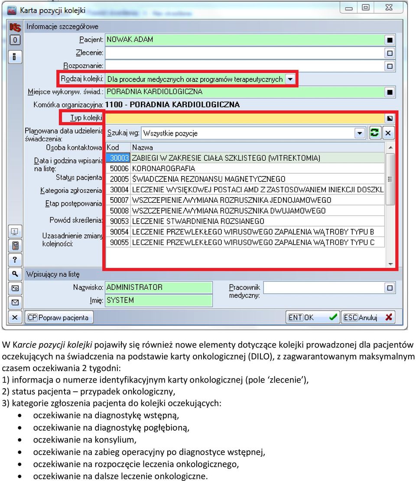
Task: Click CP Popraw pacjenta button
Action: pos(58,318)
